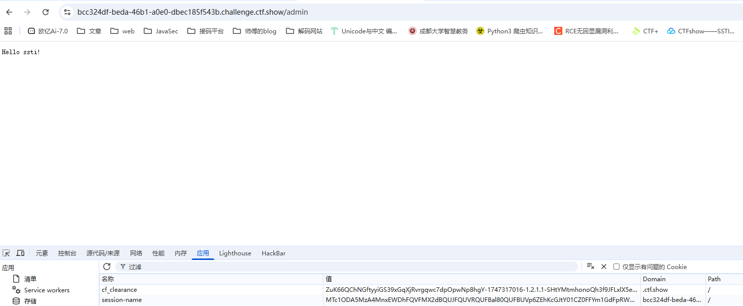Refresh the cookies table
Screen dimensions: 743x306
tap(107, 267)
